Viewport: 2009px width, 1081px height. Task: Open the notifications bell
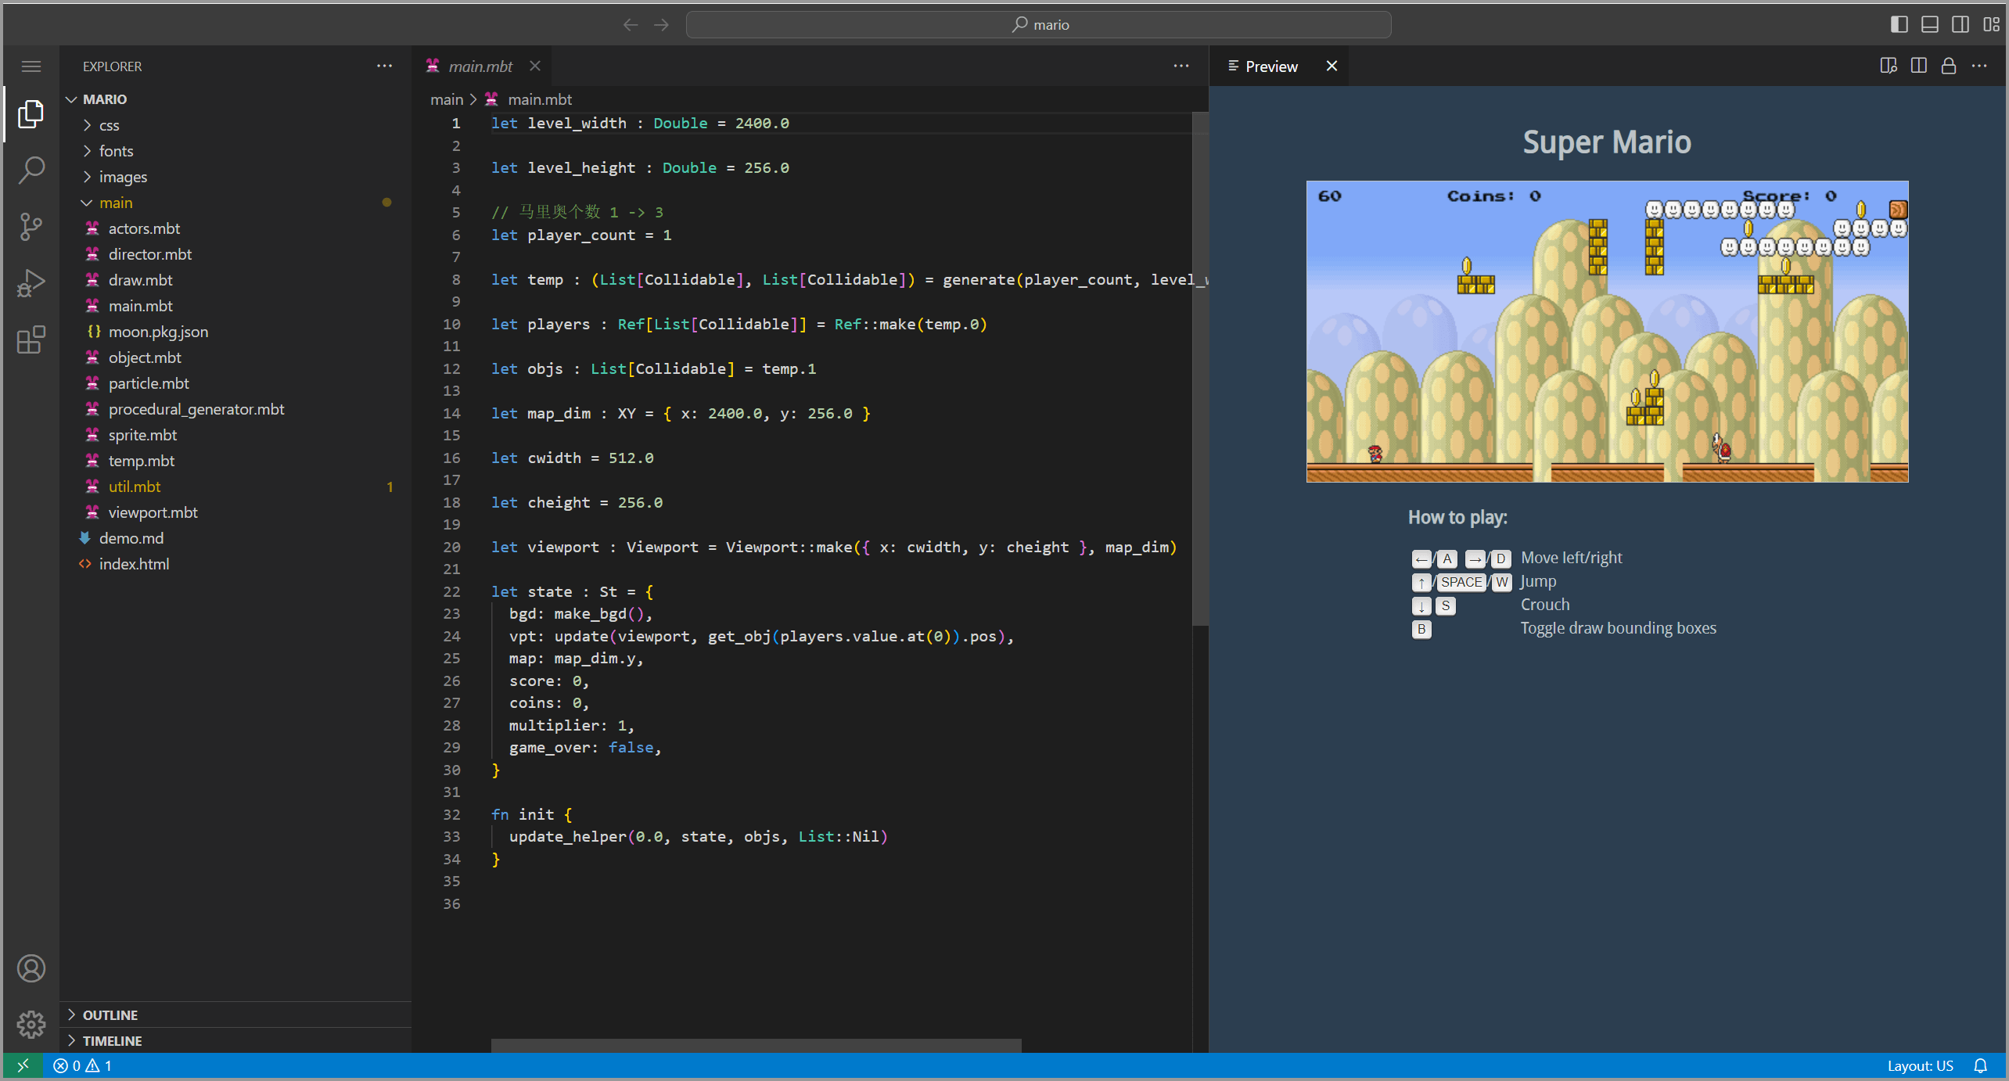(x=1981, y=1065)
